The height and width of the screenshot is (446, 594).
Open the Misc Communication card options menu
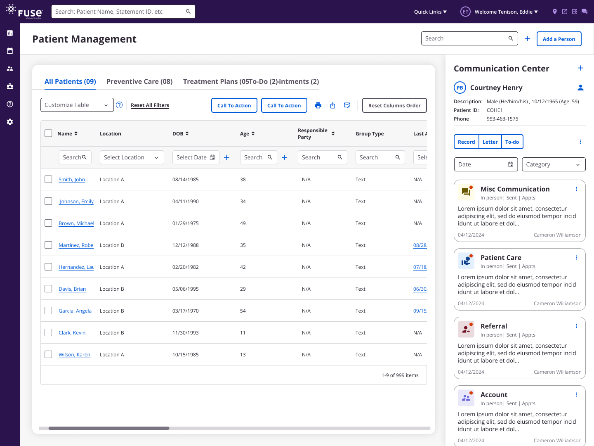(x=576, y=189)
